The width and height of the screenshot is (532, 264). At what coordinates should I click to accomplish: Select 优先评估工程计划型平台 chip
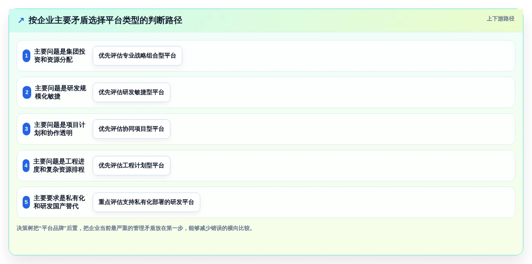[132, 166]
